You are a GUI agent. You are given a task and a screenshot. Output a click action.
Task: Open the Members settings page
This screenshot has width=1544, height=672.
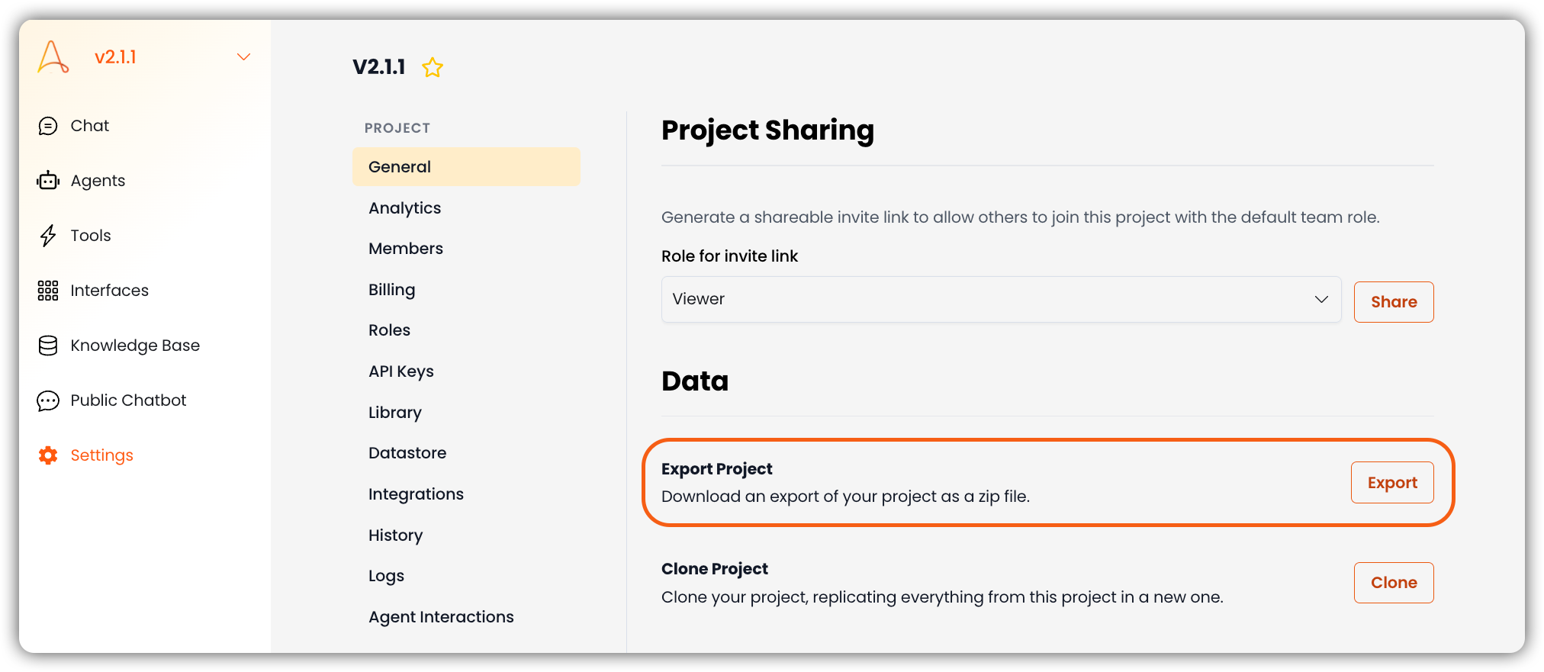point(405,249)
